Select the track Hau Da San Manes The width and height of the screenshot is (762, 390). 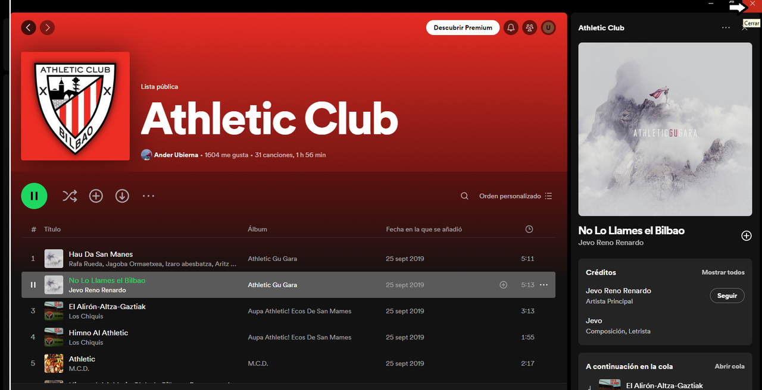coord(101,254)
